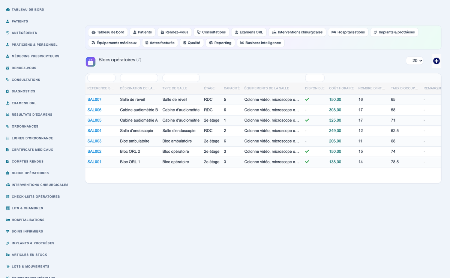Sort by the Équipements de la salle header
Viewport: 450px width, 278px height.
[267, 88]
